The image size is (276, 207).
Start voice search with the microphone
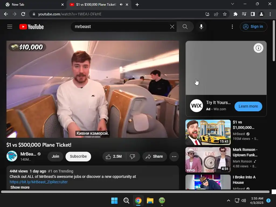click(201, 27)
